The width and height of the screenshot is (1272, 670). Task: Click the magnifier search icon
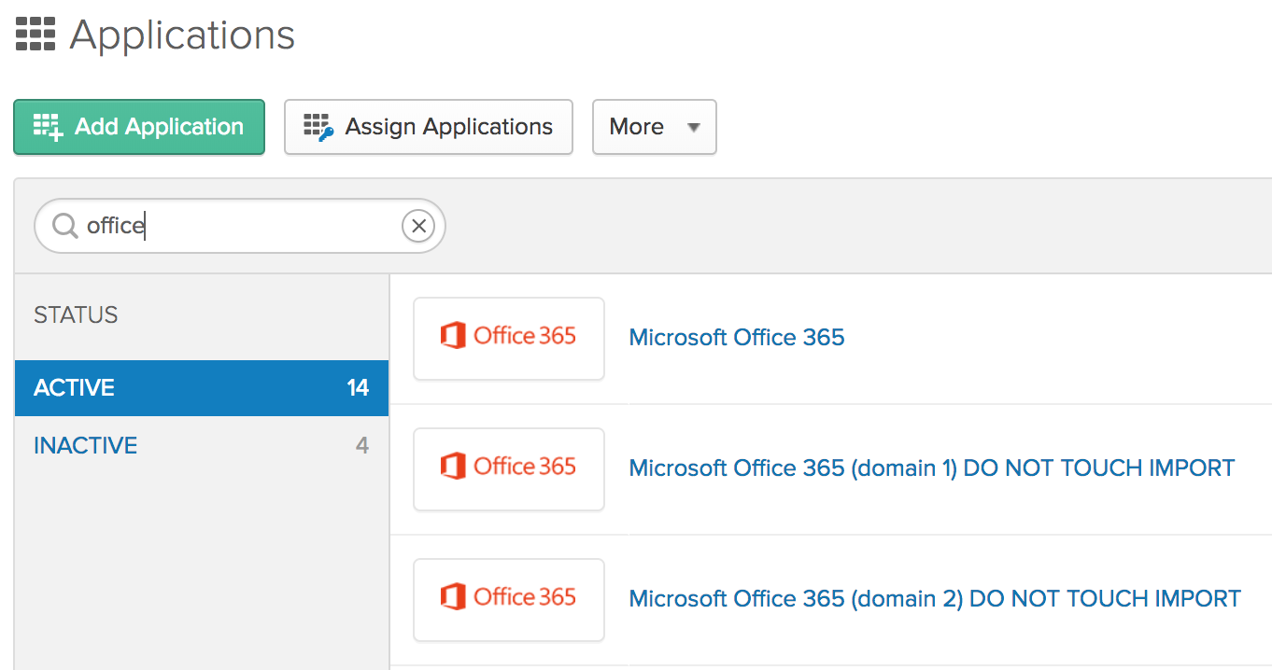(x=64, y=226)
